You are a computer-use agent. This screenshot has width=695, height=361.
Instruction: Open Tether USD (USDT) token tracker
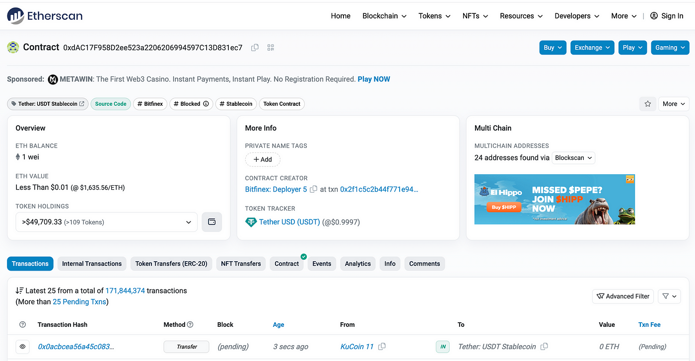click(x=289, y=222)
